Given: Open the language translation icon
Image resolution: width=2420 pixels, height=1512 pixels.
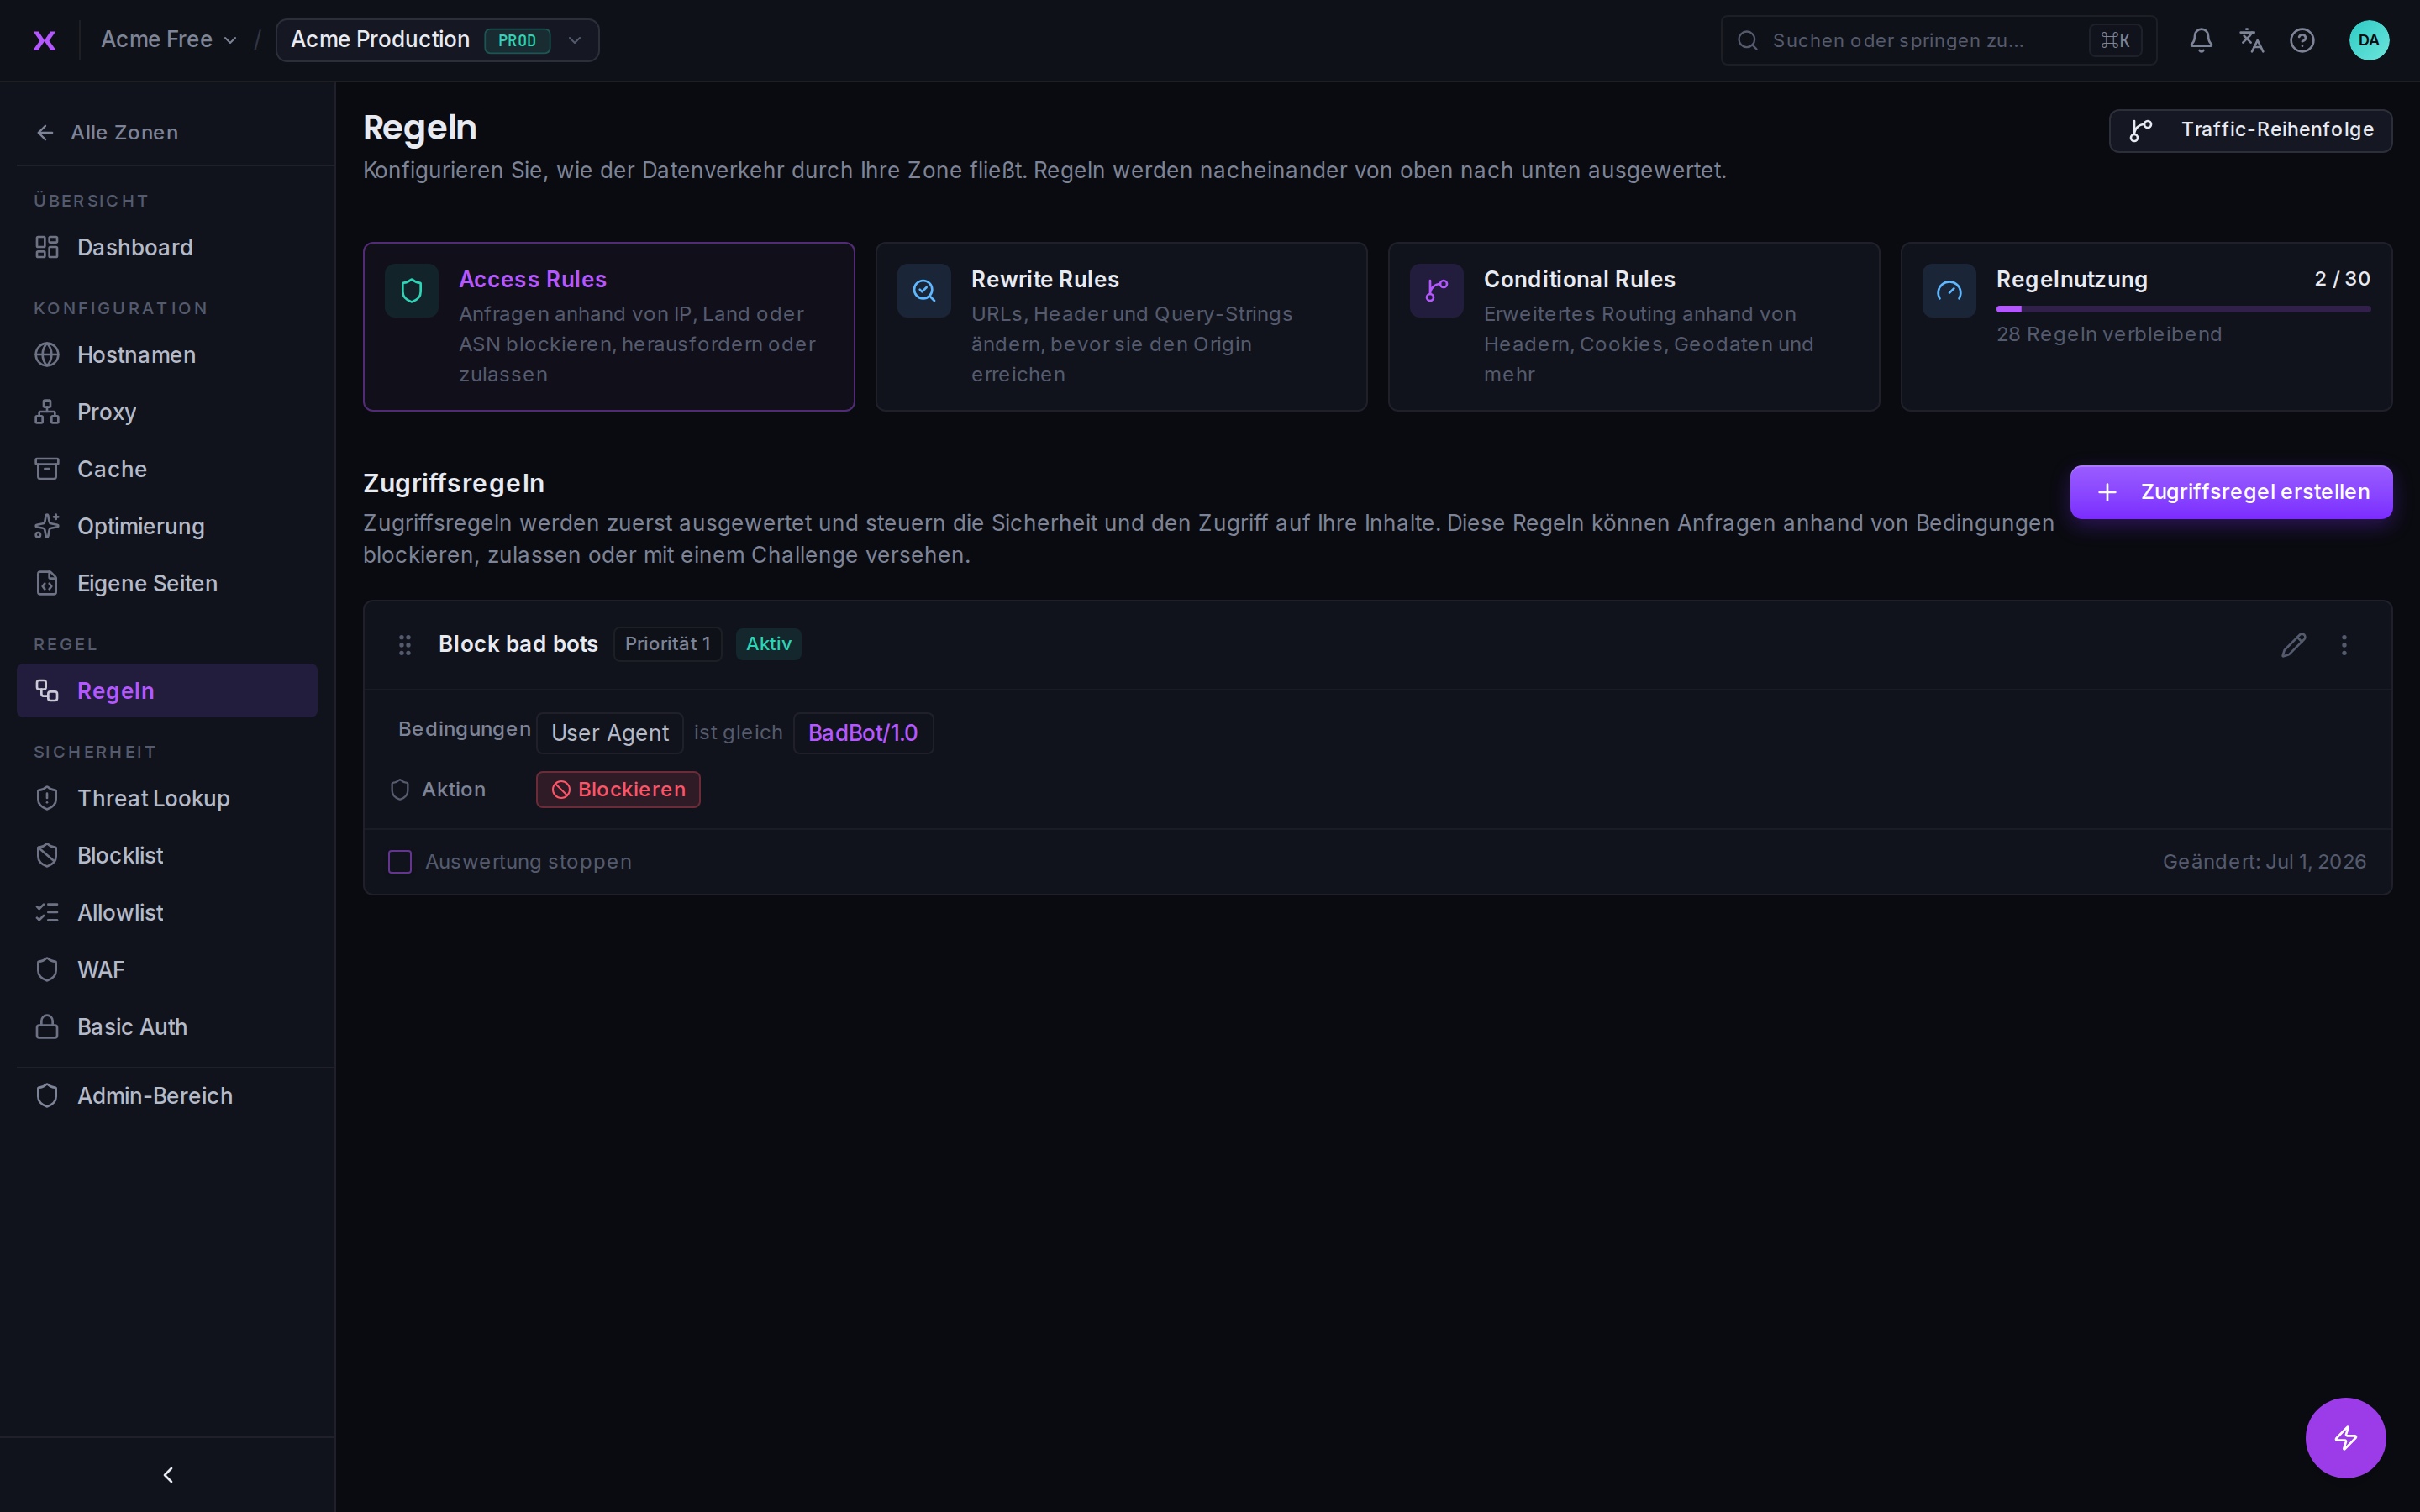Looking at the screenshot, I should [2251, 40].
